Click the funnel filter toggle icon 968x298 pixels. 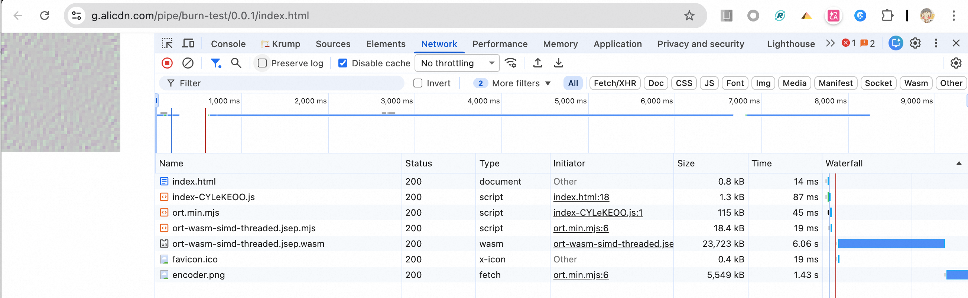(x=216, y=63)
